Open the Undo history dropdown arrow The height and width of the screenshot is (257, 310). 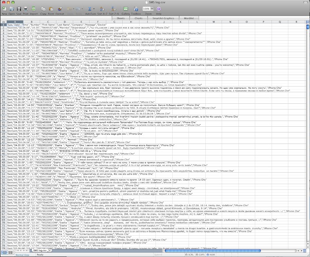pos(73,9)
